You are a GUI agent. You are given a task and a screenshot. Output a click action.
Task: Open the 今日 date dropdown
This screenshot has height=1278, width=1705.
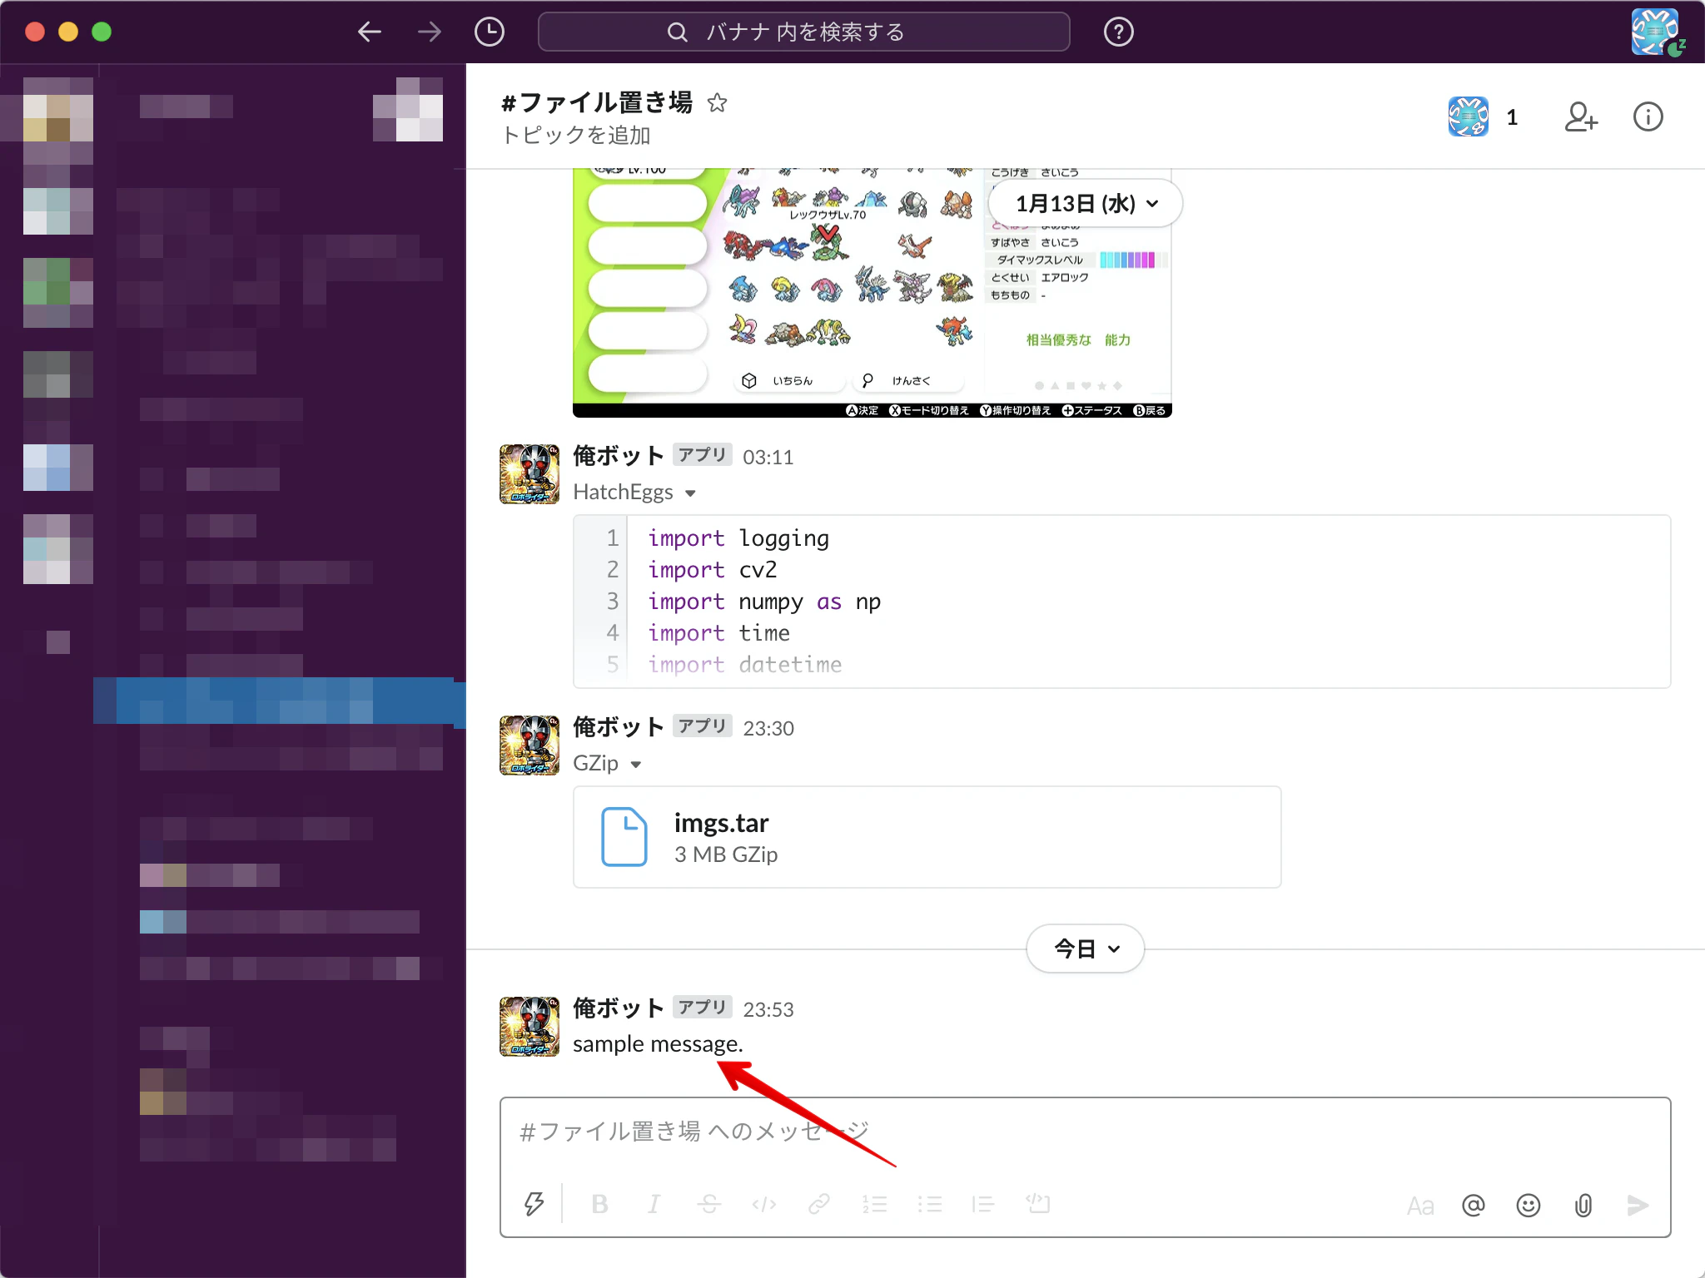[1086, 949]
